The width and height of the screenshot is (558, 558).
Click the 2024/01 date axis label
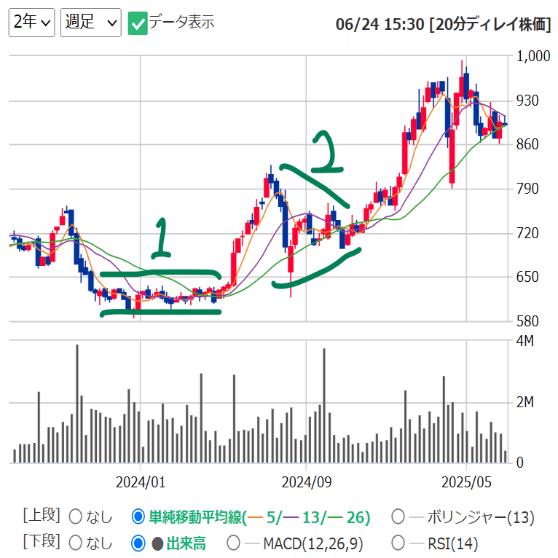tap(141, 482)
